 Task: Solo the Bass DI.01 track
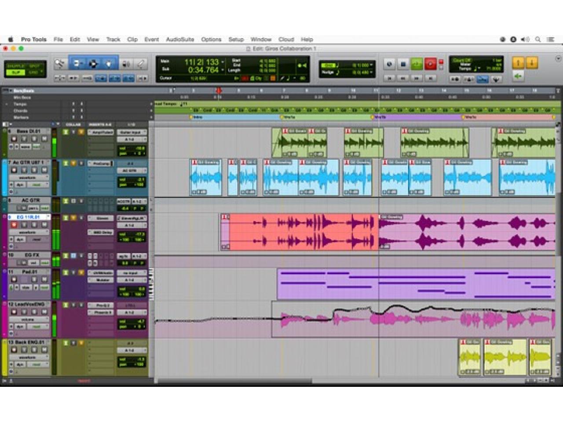tap(34, 139)
